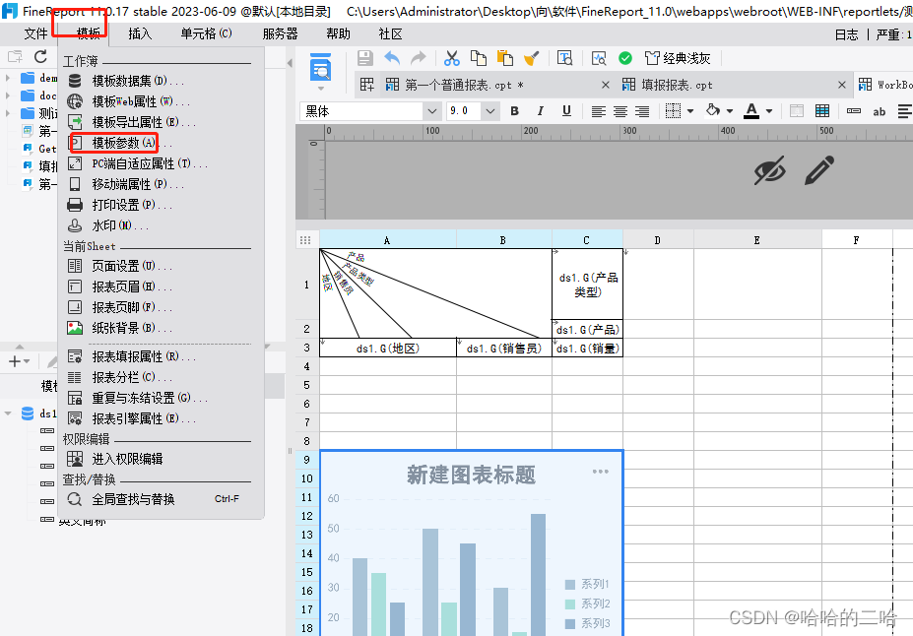Viewport: 913px width, 636px height.
Task: Open the 黑体 font family dropdown
Action: coord(431,110)
